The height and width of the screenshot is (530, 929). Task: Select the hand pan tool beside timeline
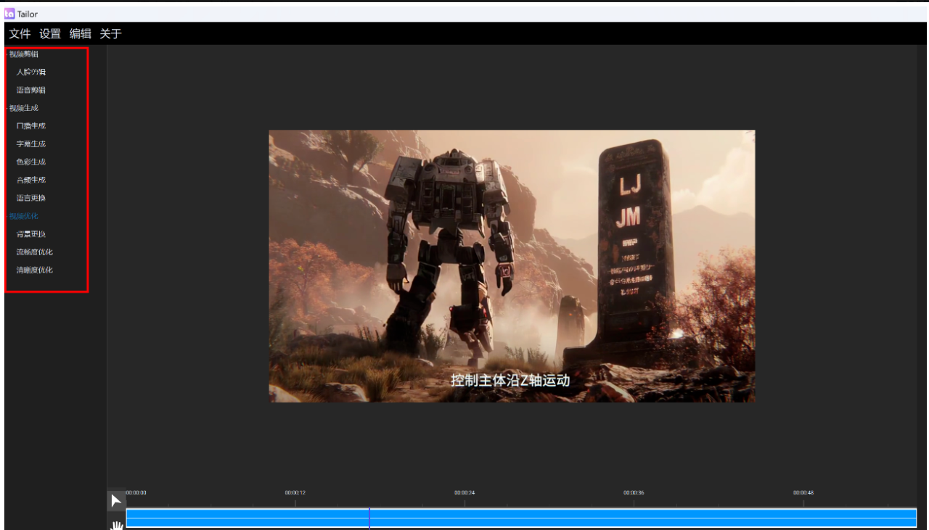pyautogui.click(x=116, y=524)
